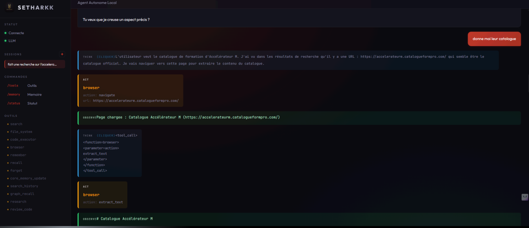Run the /status Statut command
The image size is (529, 228).
[x=22, y=103]
